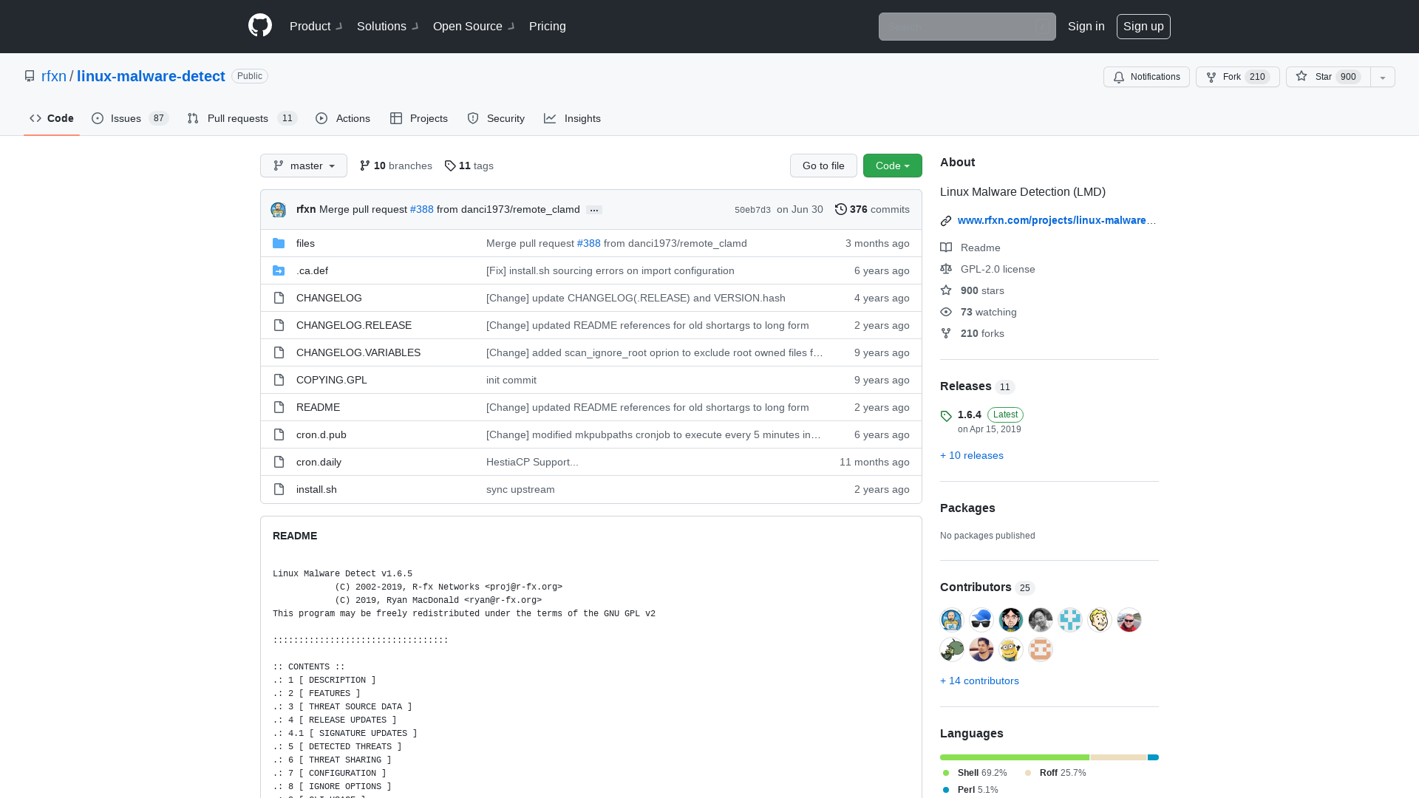The image size is (1419, 798).
Task: Open the Security shield tab icon
Action: click(473, 118)
